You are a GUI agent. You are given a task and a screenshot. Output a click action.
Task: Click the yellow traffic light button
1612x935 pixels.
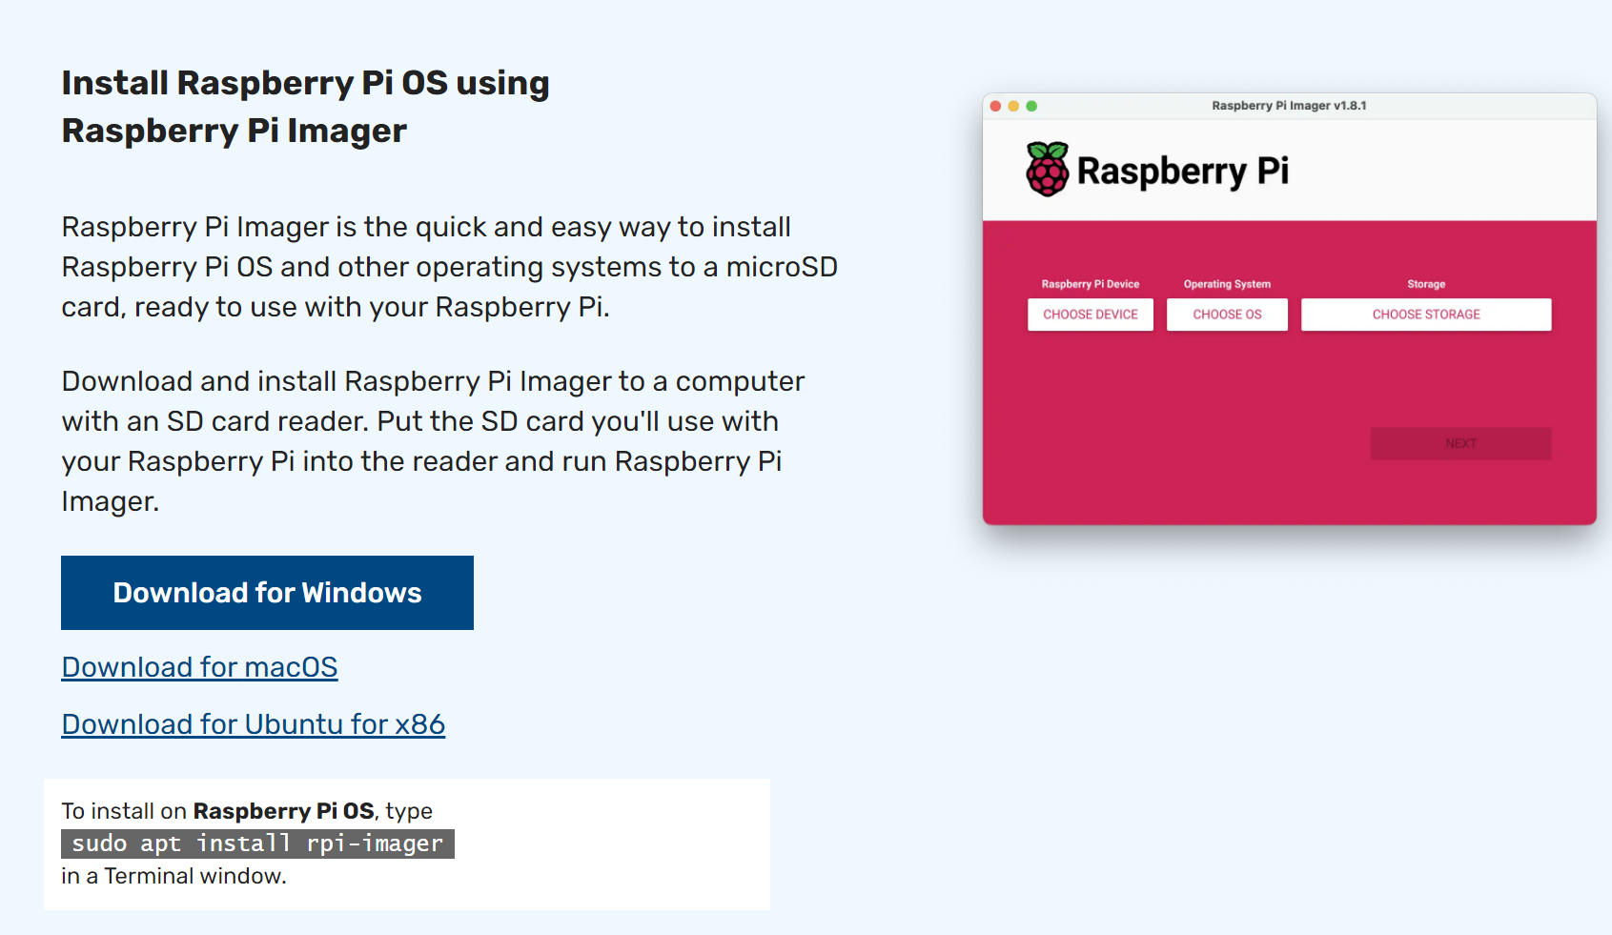pyautogui.click(x=1013, y=107)
